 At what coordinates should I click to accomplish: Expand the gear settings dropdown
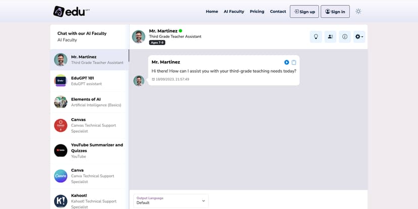pos(359,37)
